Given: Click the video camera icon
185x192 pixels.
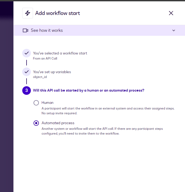Looking at the screenshot, I should [x=25, y=30].
